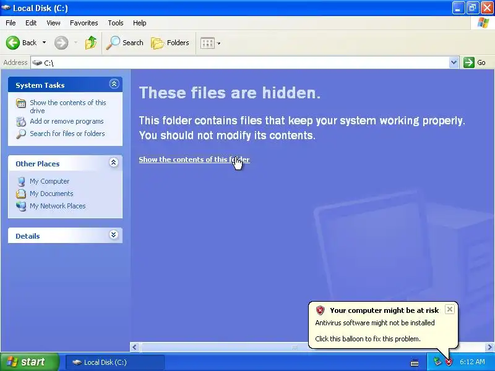Open the Help menu

coord(140,23)
